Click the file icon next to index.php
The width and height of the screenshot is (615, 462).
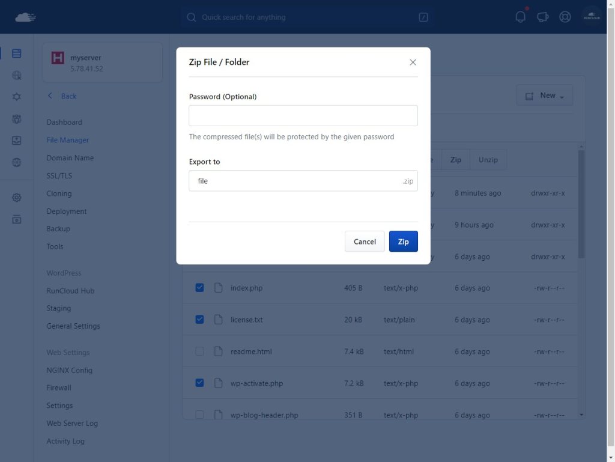[x=219, y=288]
